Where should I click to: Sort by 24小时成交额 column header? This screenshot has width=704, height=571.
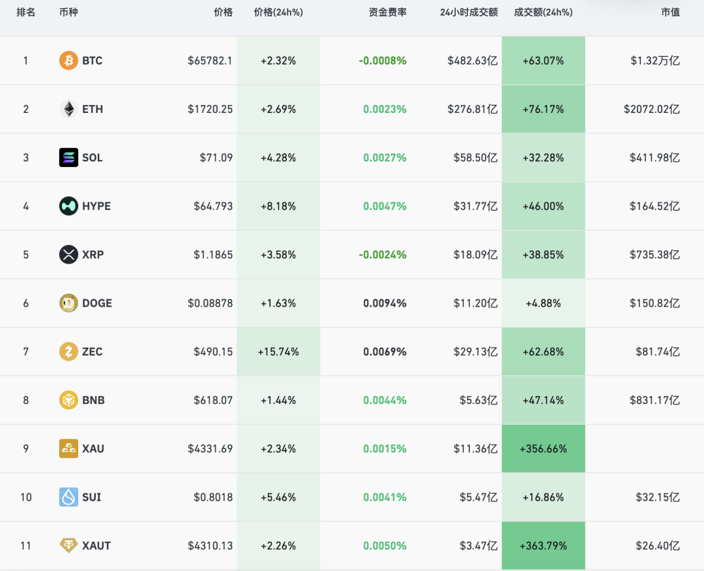tap(469, 12)
